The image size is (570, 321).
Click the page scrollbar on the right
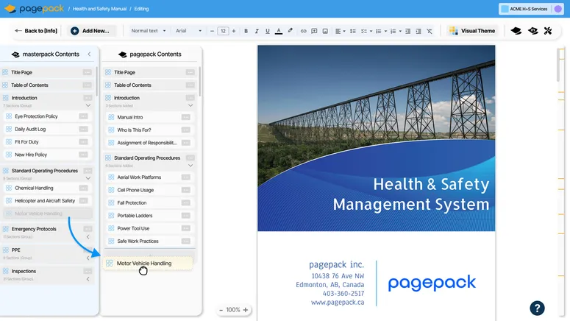pos(558,65)
